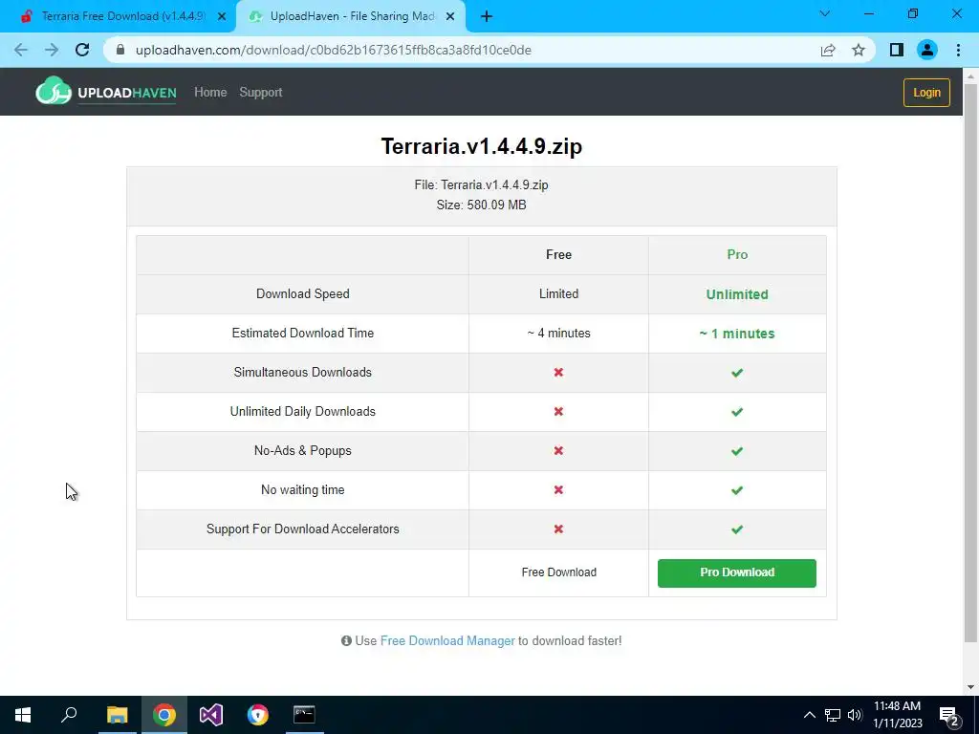Click the UploadHaven cloud logo

(106, 92)
